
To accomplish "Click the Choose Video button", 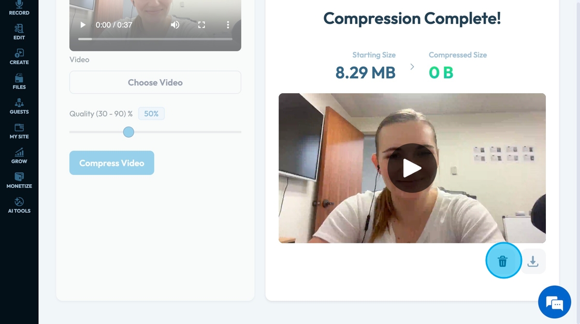I will point(155,82).
